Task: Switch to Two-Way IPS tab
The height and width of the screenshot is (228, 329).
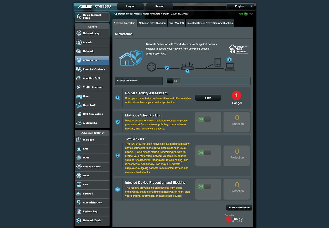Action: pos(176,23)
